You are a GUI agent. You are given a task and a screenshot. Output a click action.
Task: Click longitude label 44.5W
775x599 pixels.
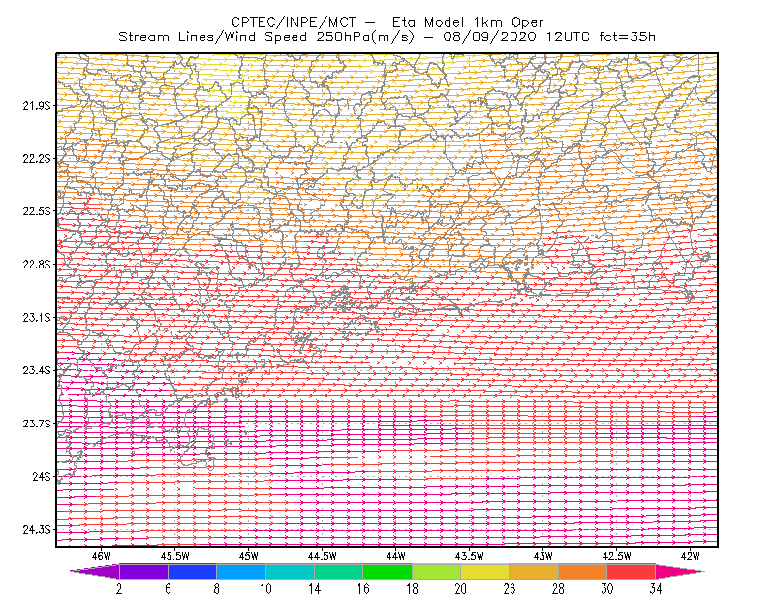click(323, 556)
